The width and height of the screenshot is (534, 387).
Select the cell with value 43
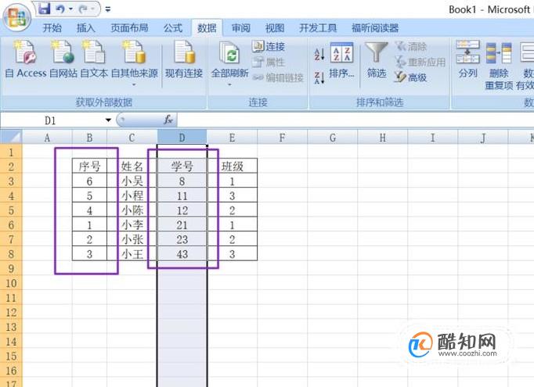(182, 253)
